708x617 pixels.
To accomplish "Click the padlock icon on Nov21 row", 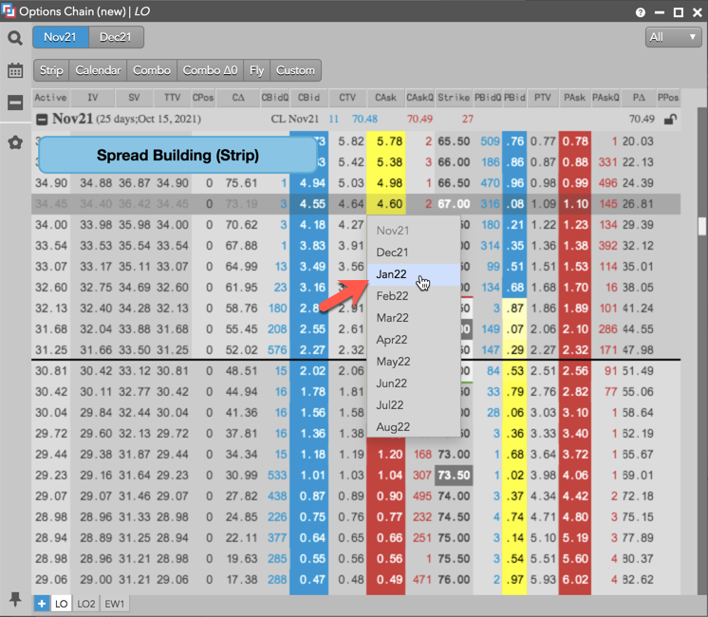I will (x=671, y=120).
